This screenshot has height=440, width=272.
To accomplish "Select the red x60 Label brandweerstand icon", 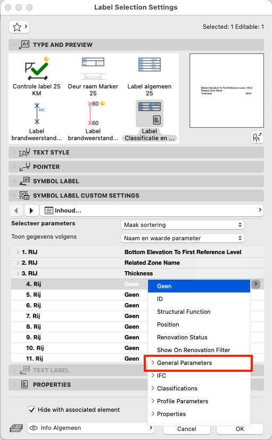I will tap(95, 113).
